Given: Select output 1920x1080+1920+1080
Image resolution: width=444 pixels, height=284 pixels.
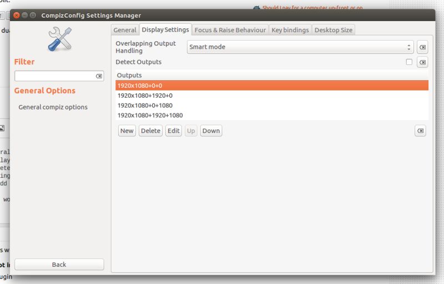Looking at the screenshot, I should tap(272, 116).
